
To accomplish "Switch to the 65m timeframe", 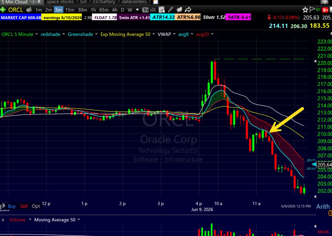I will coord(104,10).
